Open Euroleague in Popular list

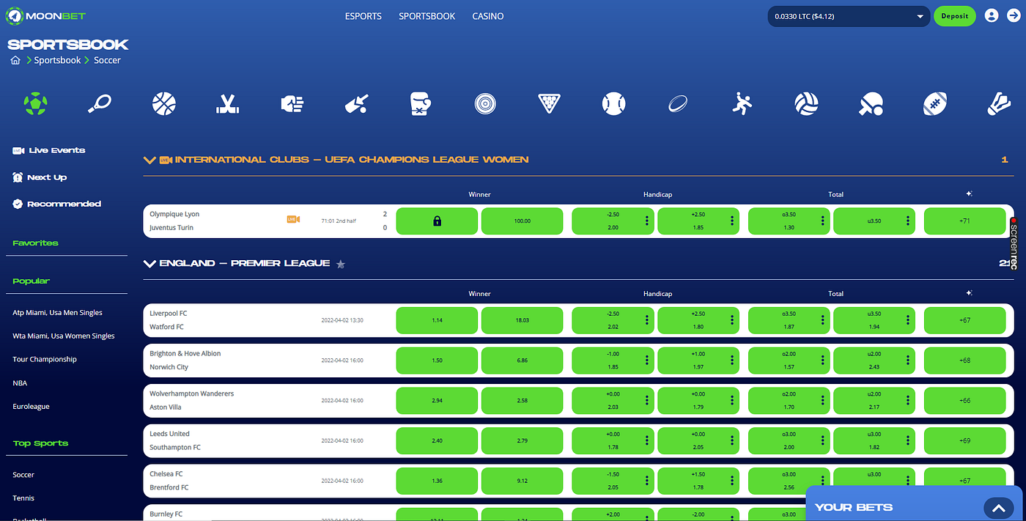31,407
